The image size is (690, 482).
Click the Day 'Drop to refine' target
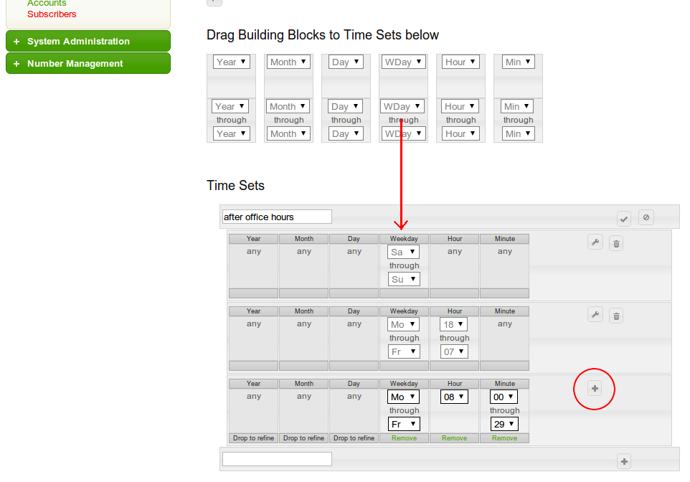coord(354,438)
